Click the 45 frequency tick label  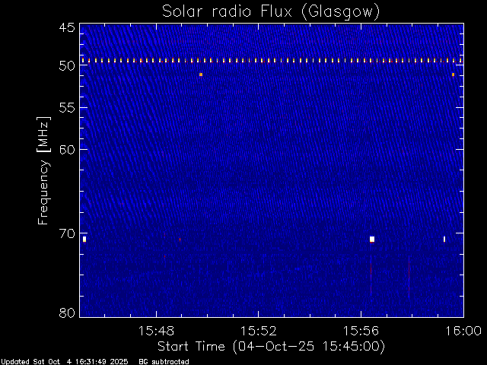[x=67, y=27]
